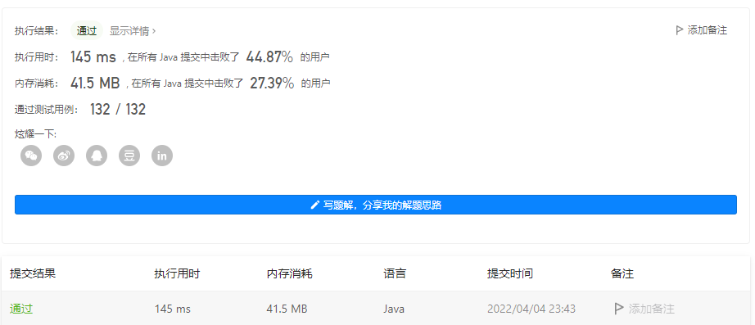Viewport: 755px width, 325px height.
Task: Click the flag icon in submission row
Action: pos(619,309)
